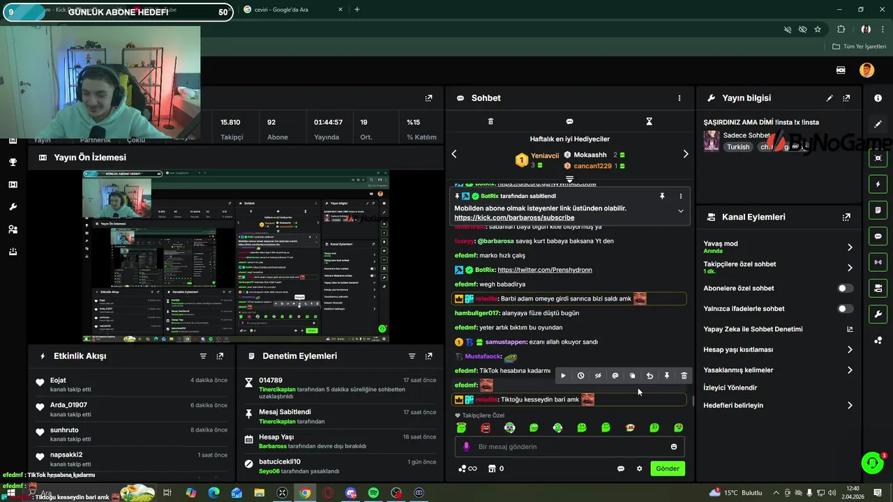
Task: Edit stream info with pencil in Yayın bilgisi
Action: [x=830, y=98]
